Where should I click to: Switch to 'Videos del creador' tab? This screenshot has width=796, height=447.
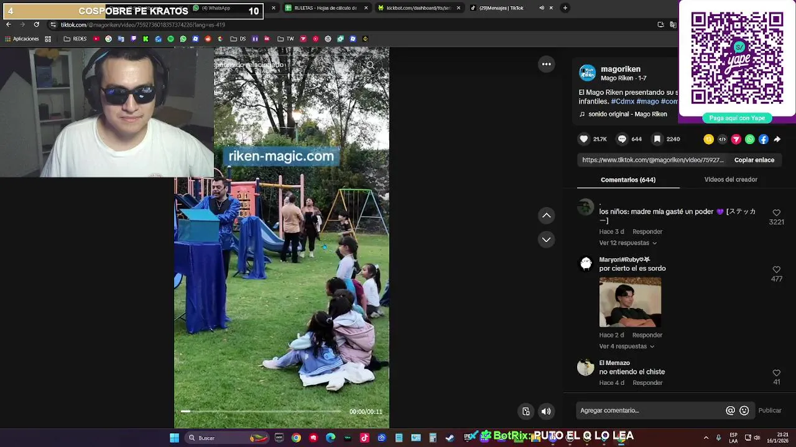[x=731, y=179]
